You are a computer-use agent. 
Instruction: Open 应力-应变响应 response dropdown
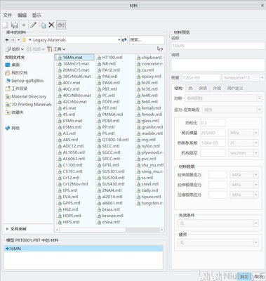[232, 110]
